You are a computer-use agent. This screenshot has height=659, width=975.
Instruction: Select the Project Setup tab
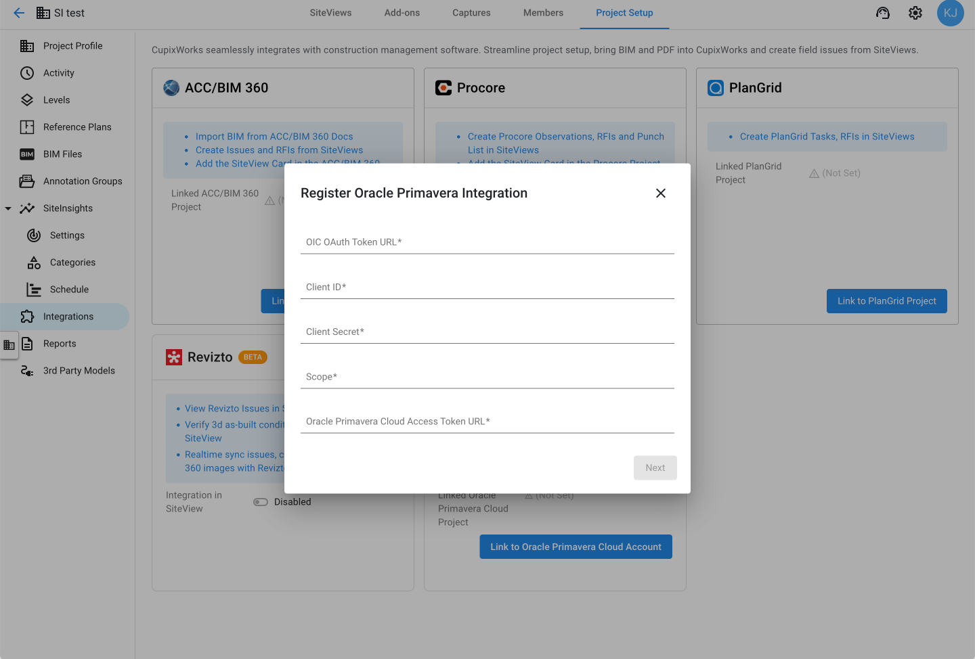click(624, 13)
